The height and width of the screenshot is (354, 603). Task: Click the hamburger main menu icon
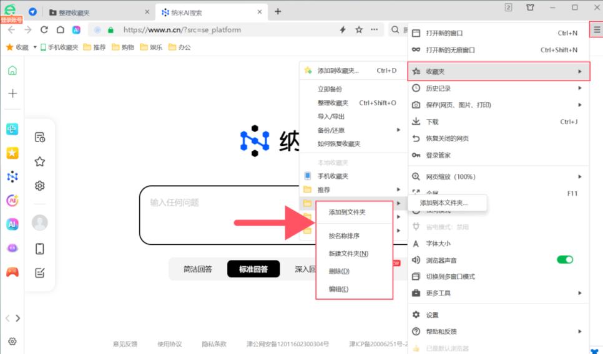(x=596, y=29)
